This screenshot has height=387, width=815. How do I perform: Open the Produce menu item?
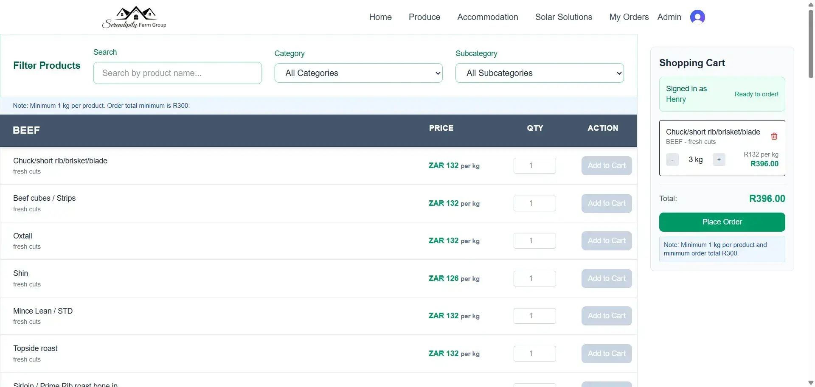pyautogui.click(x=424, y=17)
